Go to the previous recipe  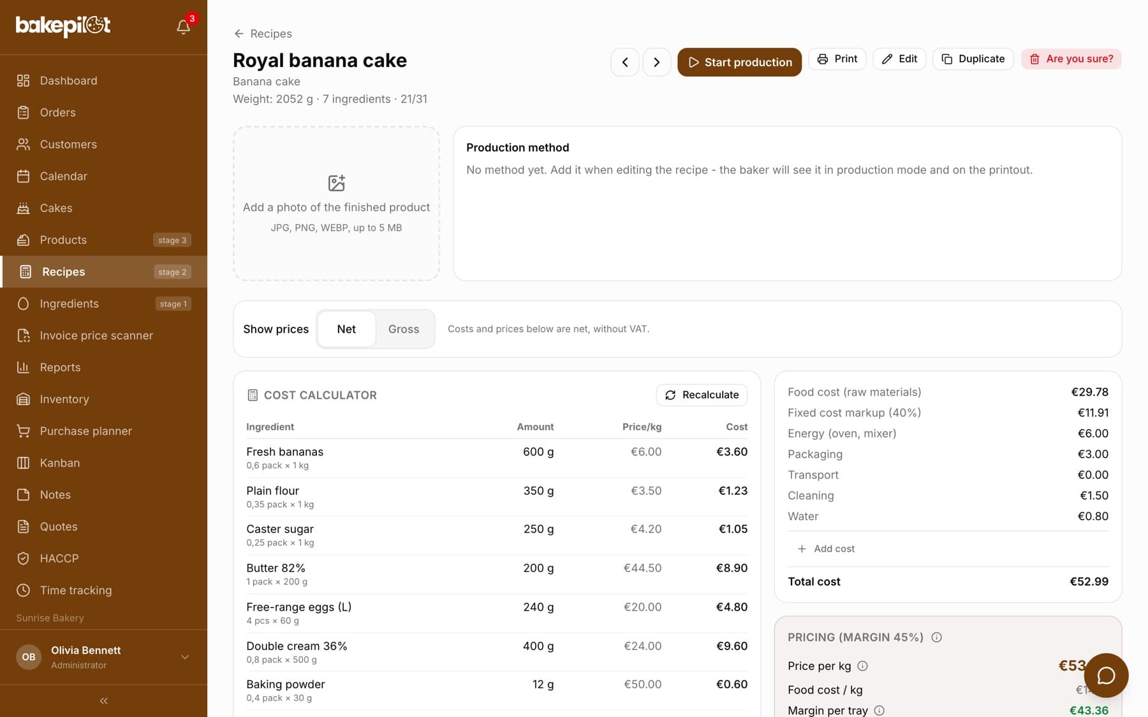click(625, 62)
